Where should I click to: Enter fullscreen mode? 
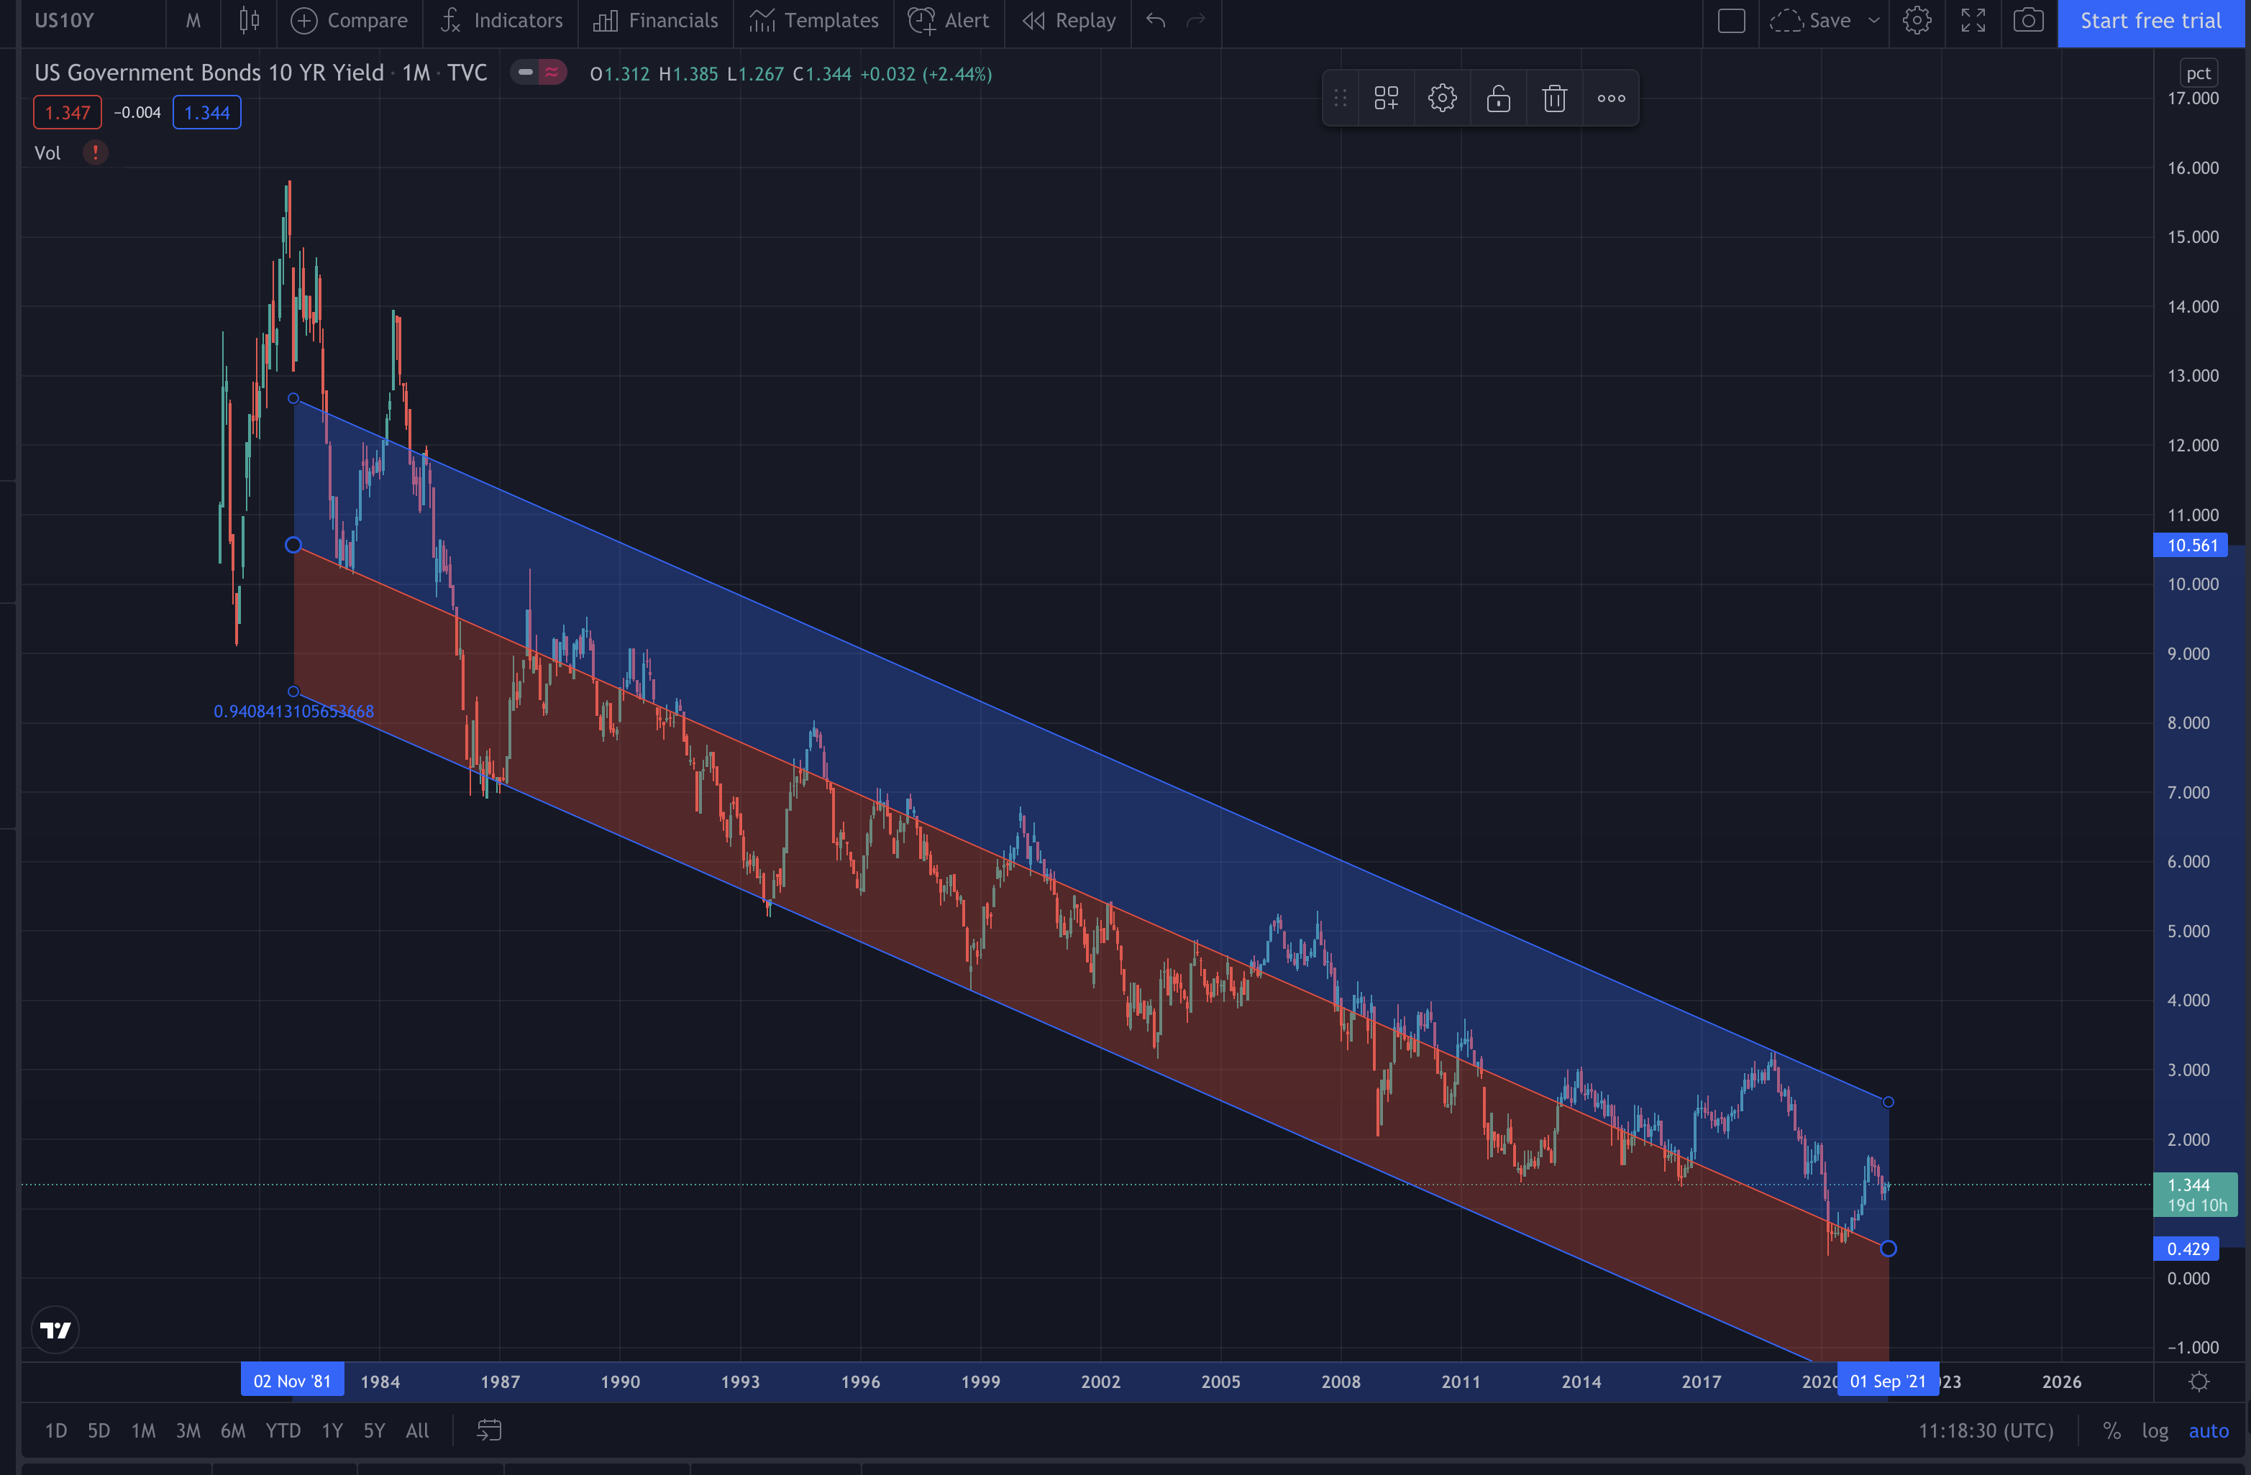tap(1973, 21)
